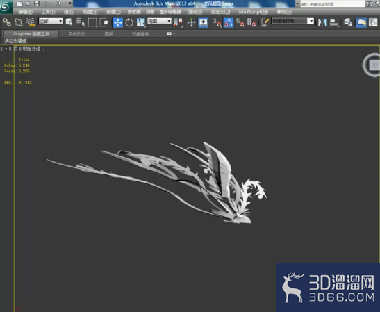Expand the 多边形建模 panel
This screenshot has height=312, width=380.
pyautogui.click(x=15, y=41)
